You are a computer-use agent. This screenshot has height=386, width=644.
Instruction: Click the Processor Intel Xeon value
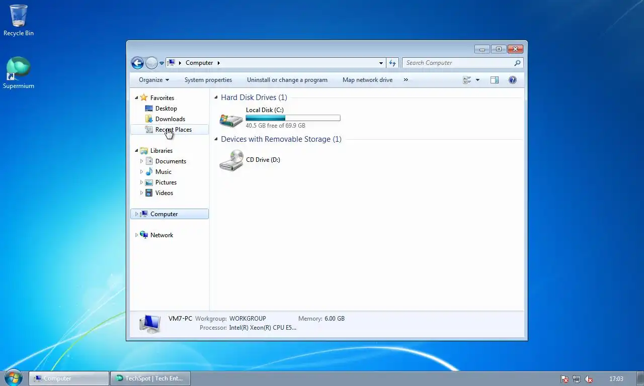pyautogui.click(x=263, y=328)
